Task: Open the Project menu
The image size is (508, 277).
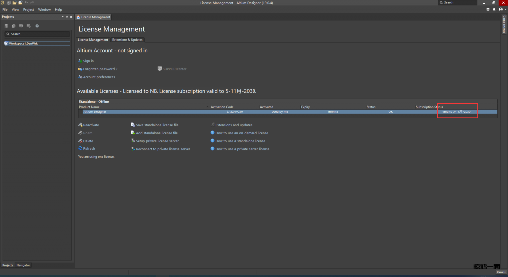Action: 29,9
